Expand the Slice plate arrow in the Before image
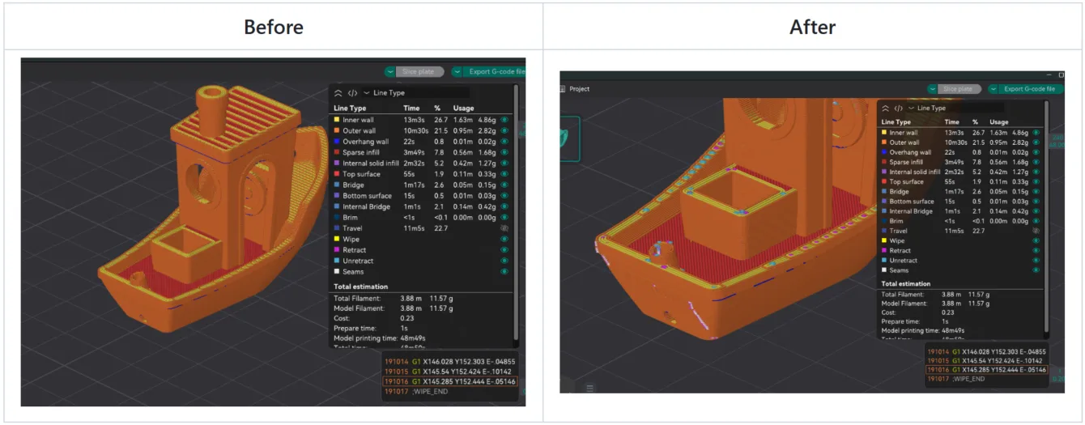Viewport: 1085px width, 425px height. (x=390, y=72)
